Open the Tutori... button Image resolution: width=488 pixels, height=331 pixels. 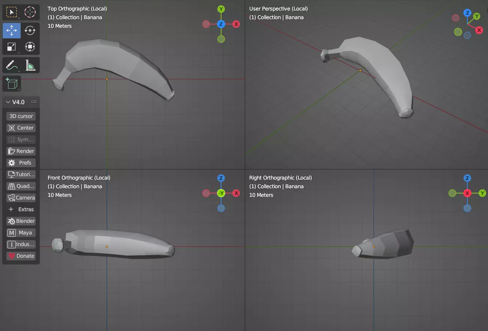click(21, 174)
